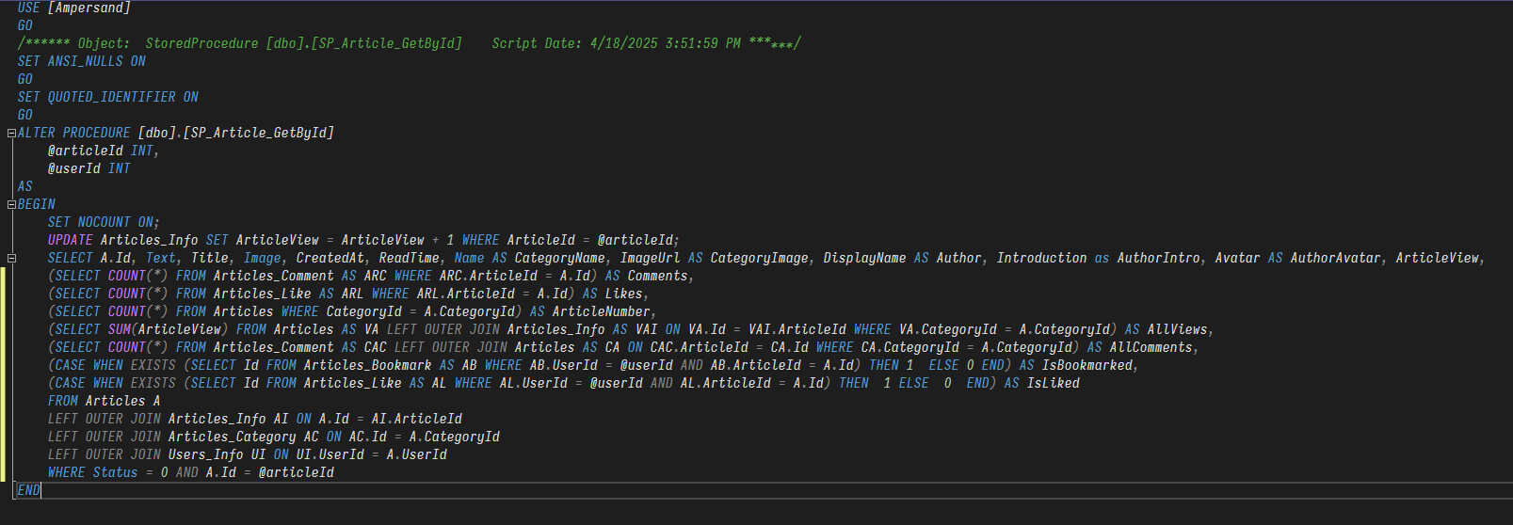Screen dimensions: 1513x525
Task: Click the SET NOCOUNT ON statement
Action: 104,222
